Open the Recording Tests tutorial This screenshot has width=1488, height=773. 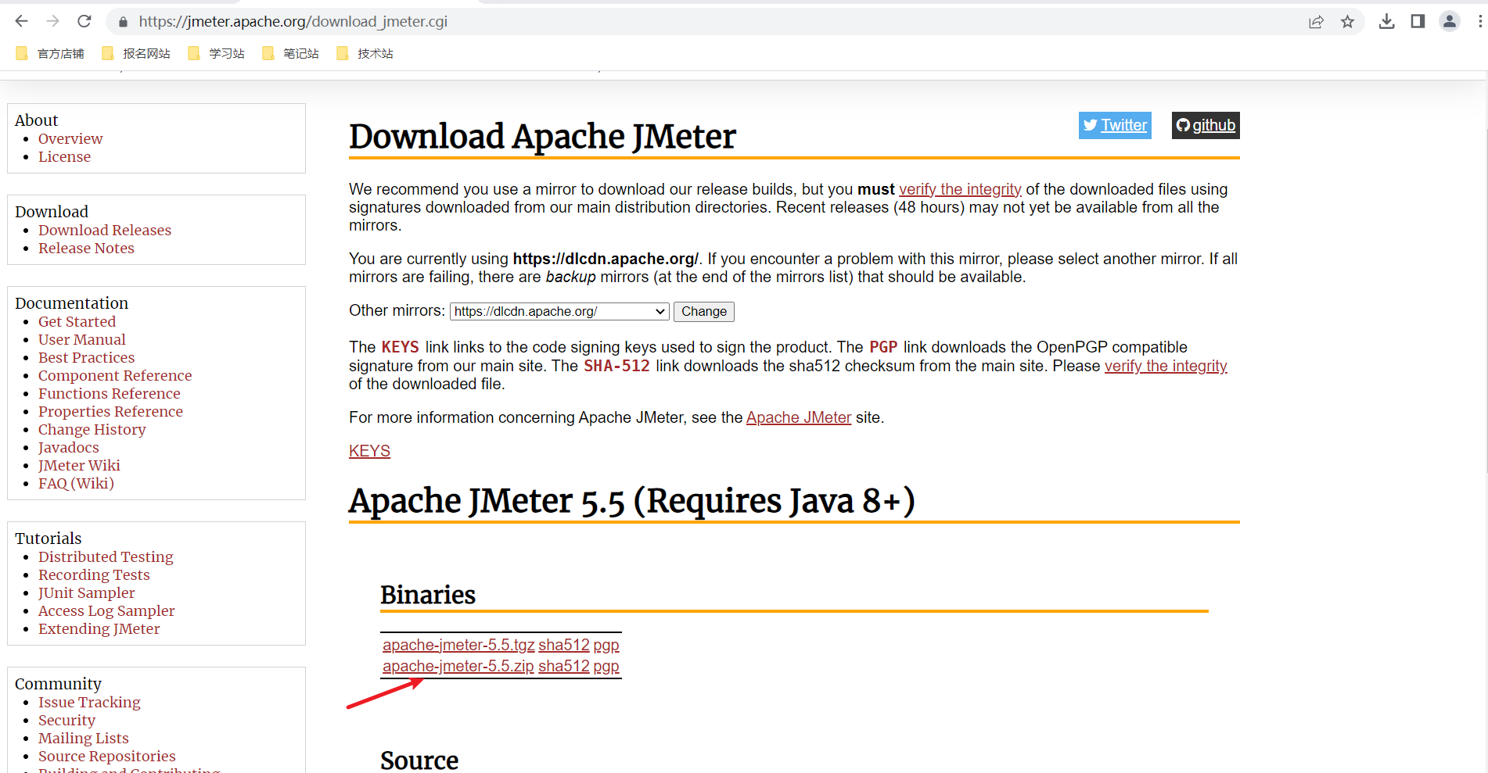[x=94, y=574]
